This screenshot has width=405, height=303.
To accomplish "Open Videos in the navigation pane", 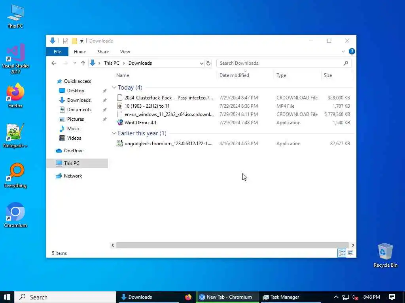I will tap(74, 138).
